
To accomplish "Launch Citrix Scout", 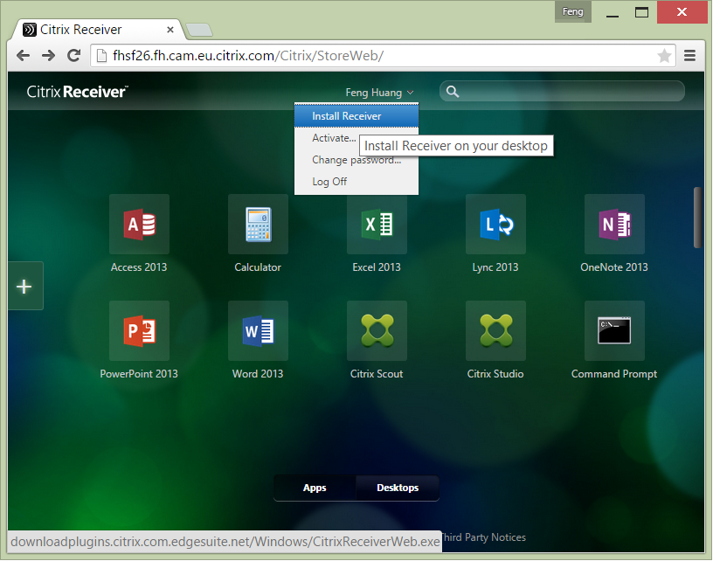I will (377, 331).
